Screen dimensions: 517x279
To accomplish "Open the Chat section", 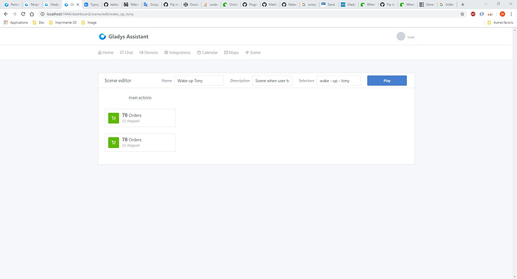I will point(127,52).
